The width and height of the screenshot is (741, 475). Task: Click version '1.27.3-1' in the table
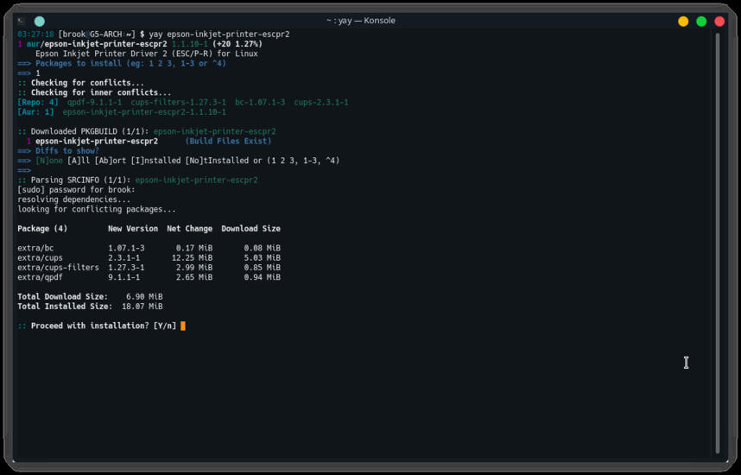click(x=126, y=268)
